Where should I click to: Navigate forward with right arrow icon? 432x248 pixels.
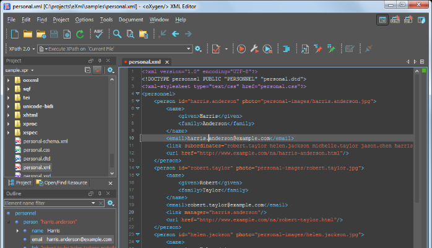point(188,34)
